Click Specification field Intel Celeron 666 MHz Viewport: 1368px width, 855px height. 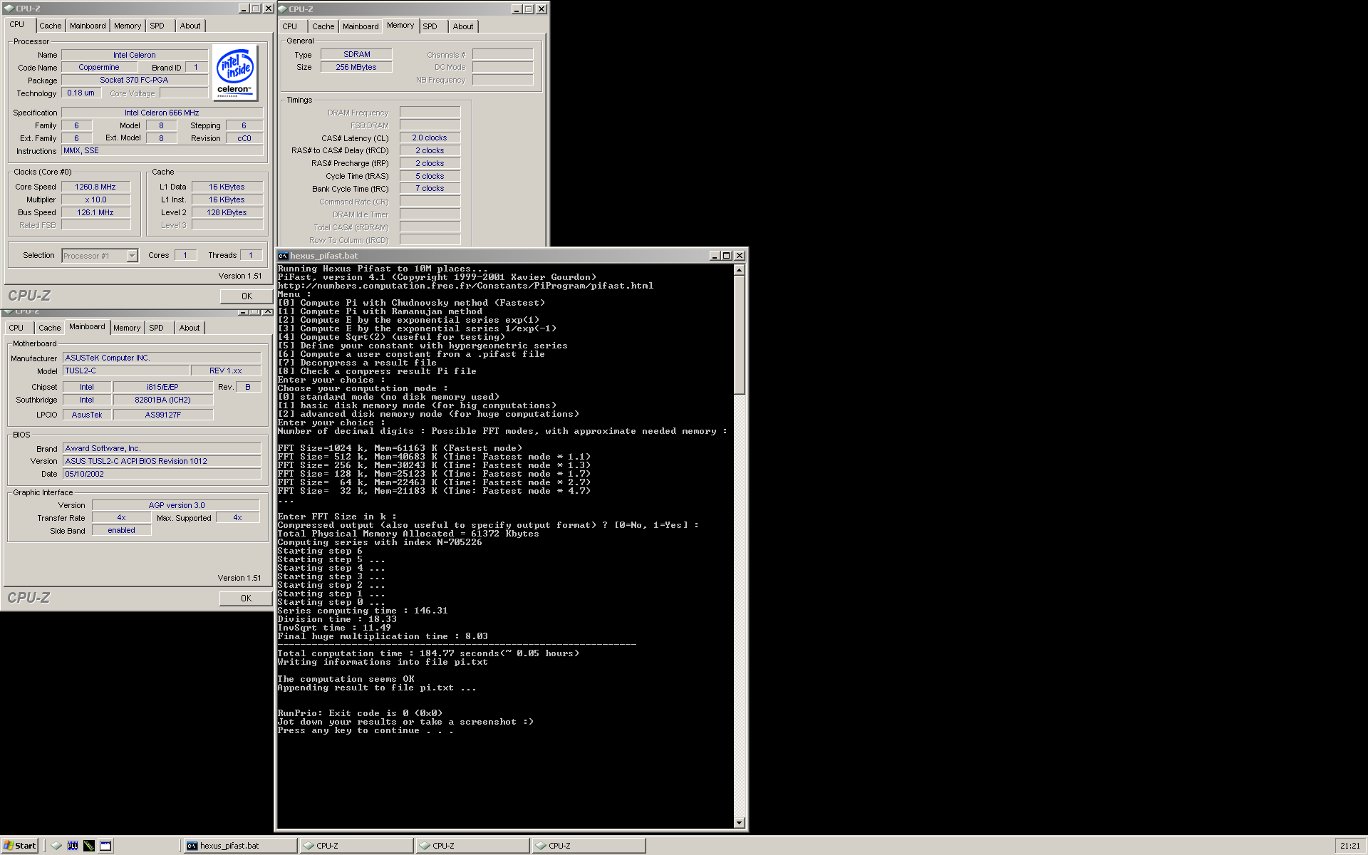tap(162, 113)
